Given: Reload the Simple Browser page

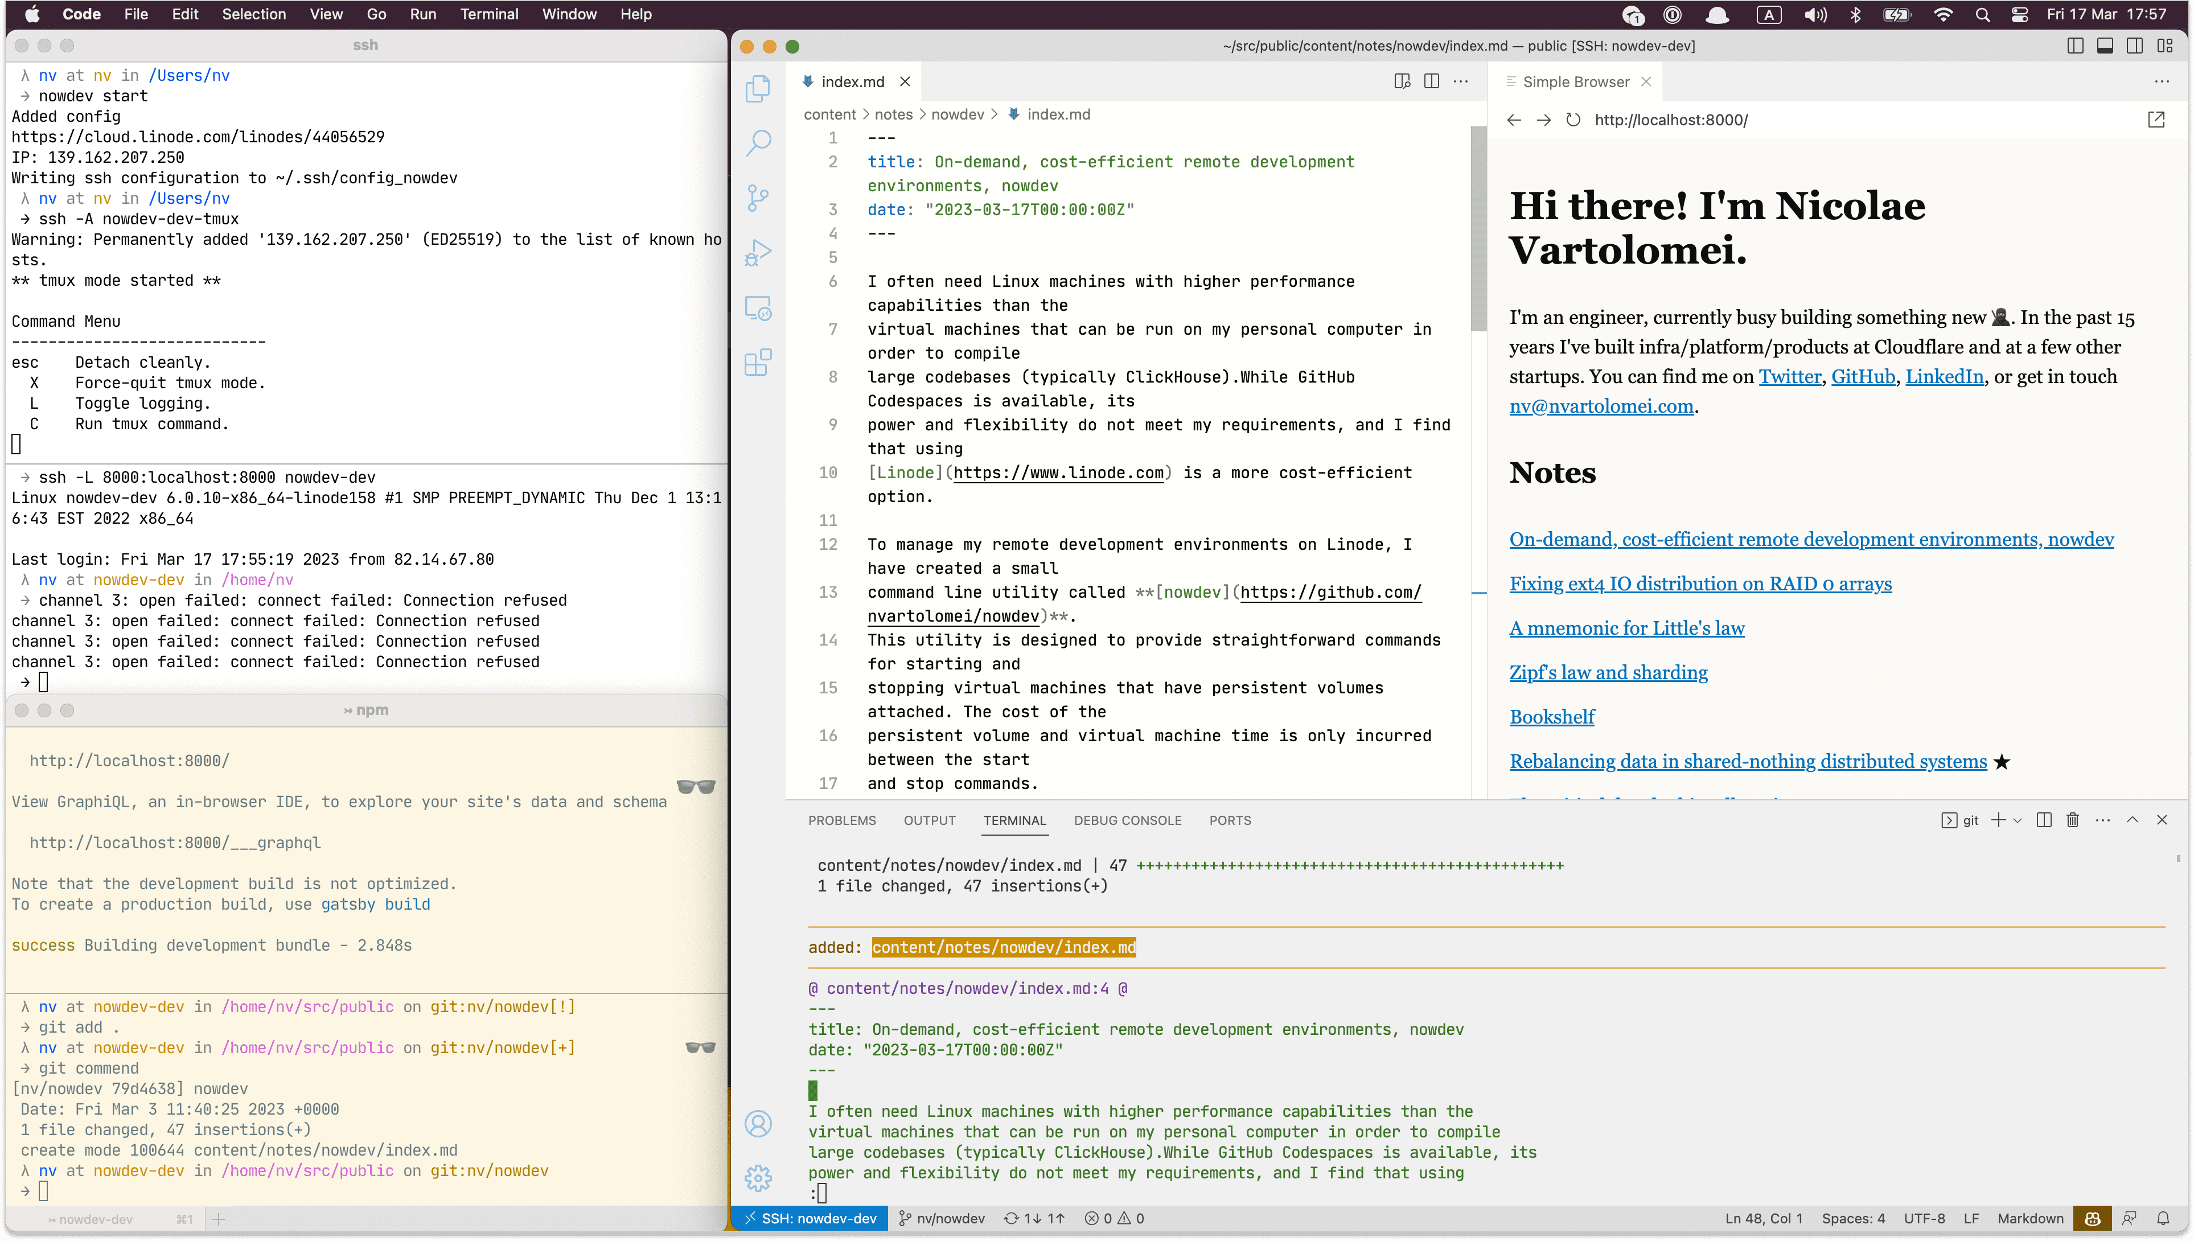Looking at the screenshot, I should point(1573,120).
